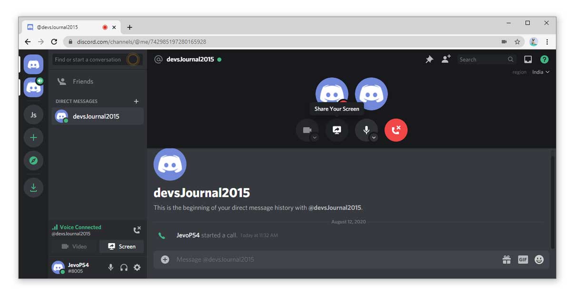Click JevoP54 user avatar
Image resolution: width=571 pixels, height=291 pixels.
click(59, 267)
